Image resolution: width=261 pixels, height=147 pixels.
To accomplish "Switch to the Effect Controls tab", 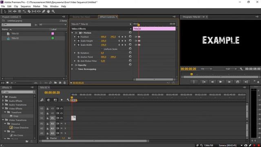I will coord(107,17).
